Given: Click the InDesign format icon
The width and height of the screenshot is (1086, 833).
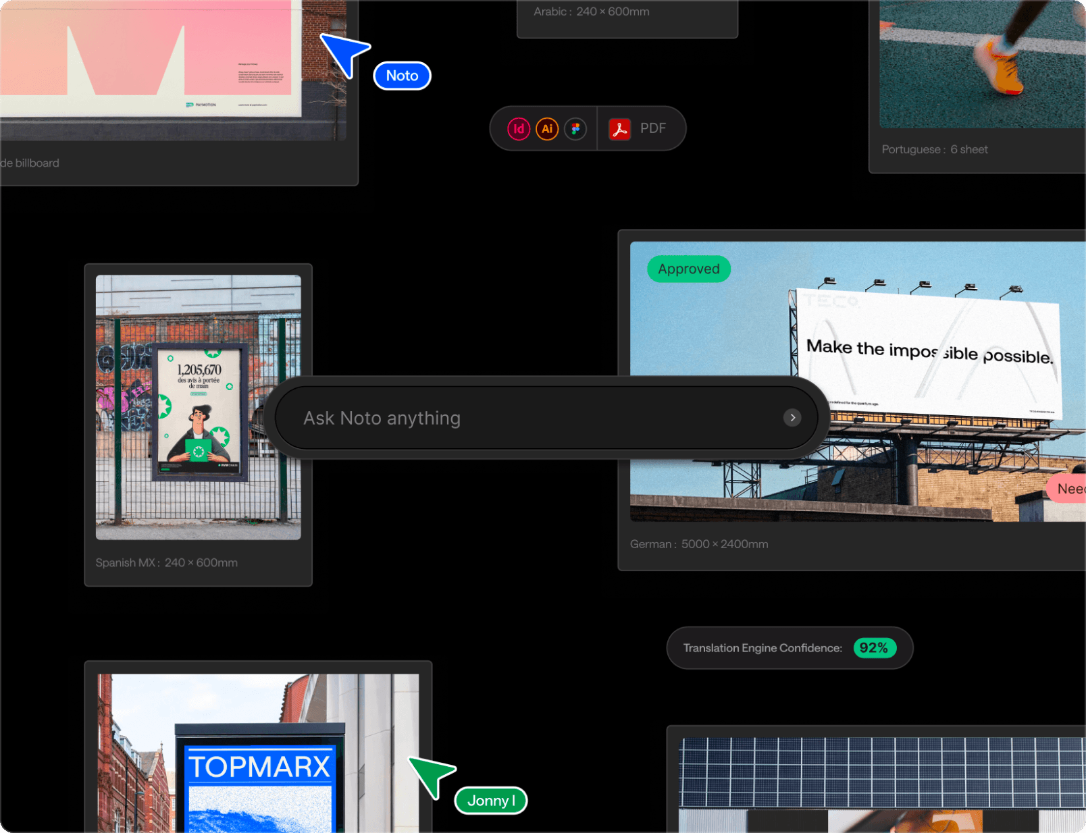Looking at the screenshot, I should (x=518, y=128).
